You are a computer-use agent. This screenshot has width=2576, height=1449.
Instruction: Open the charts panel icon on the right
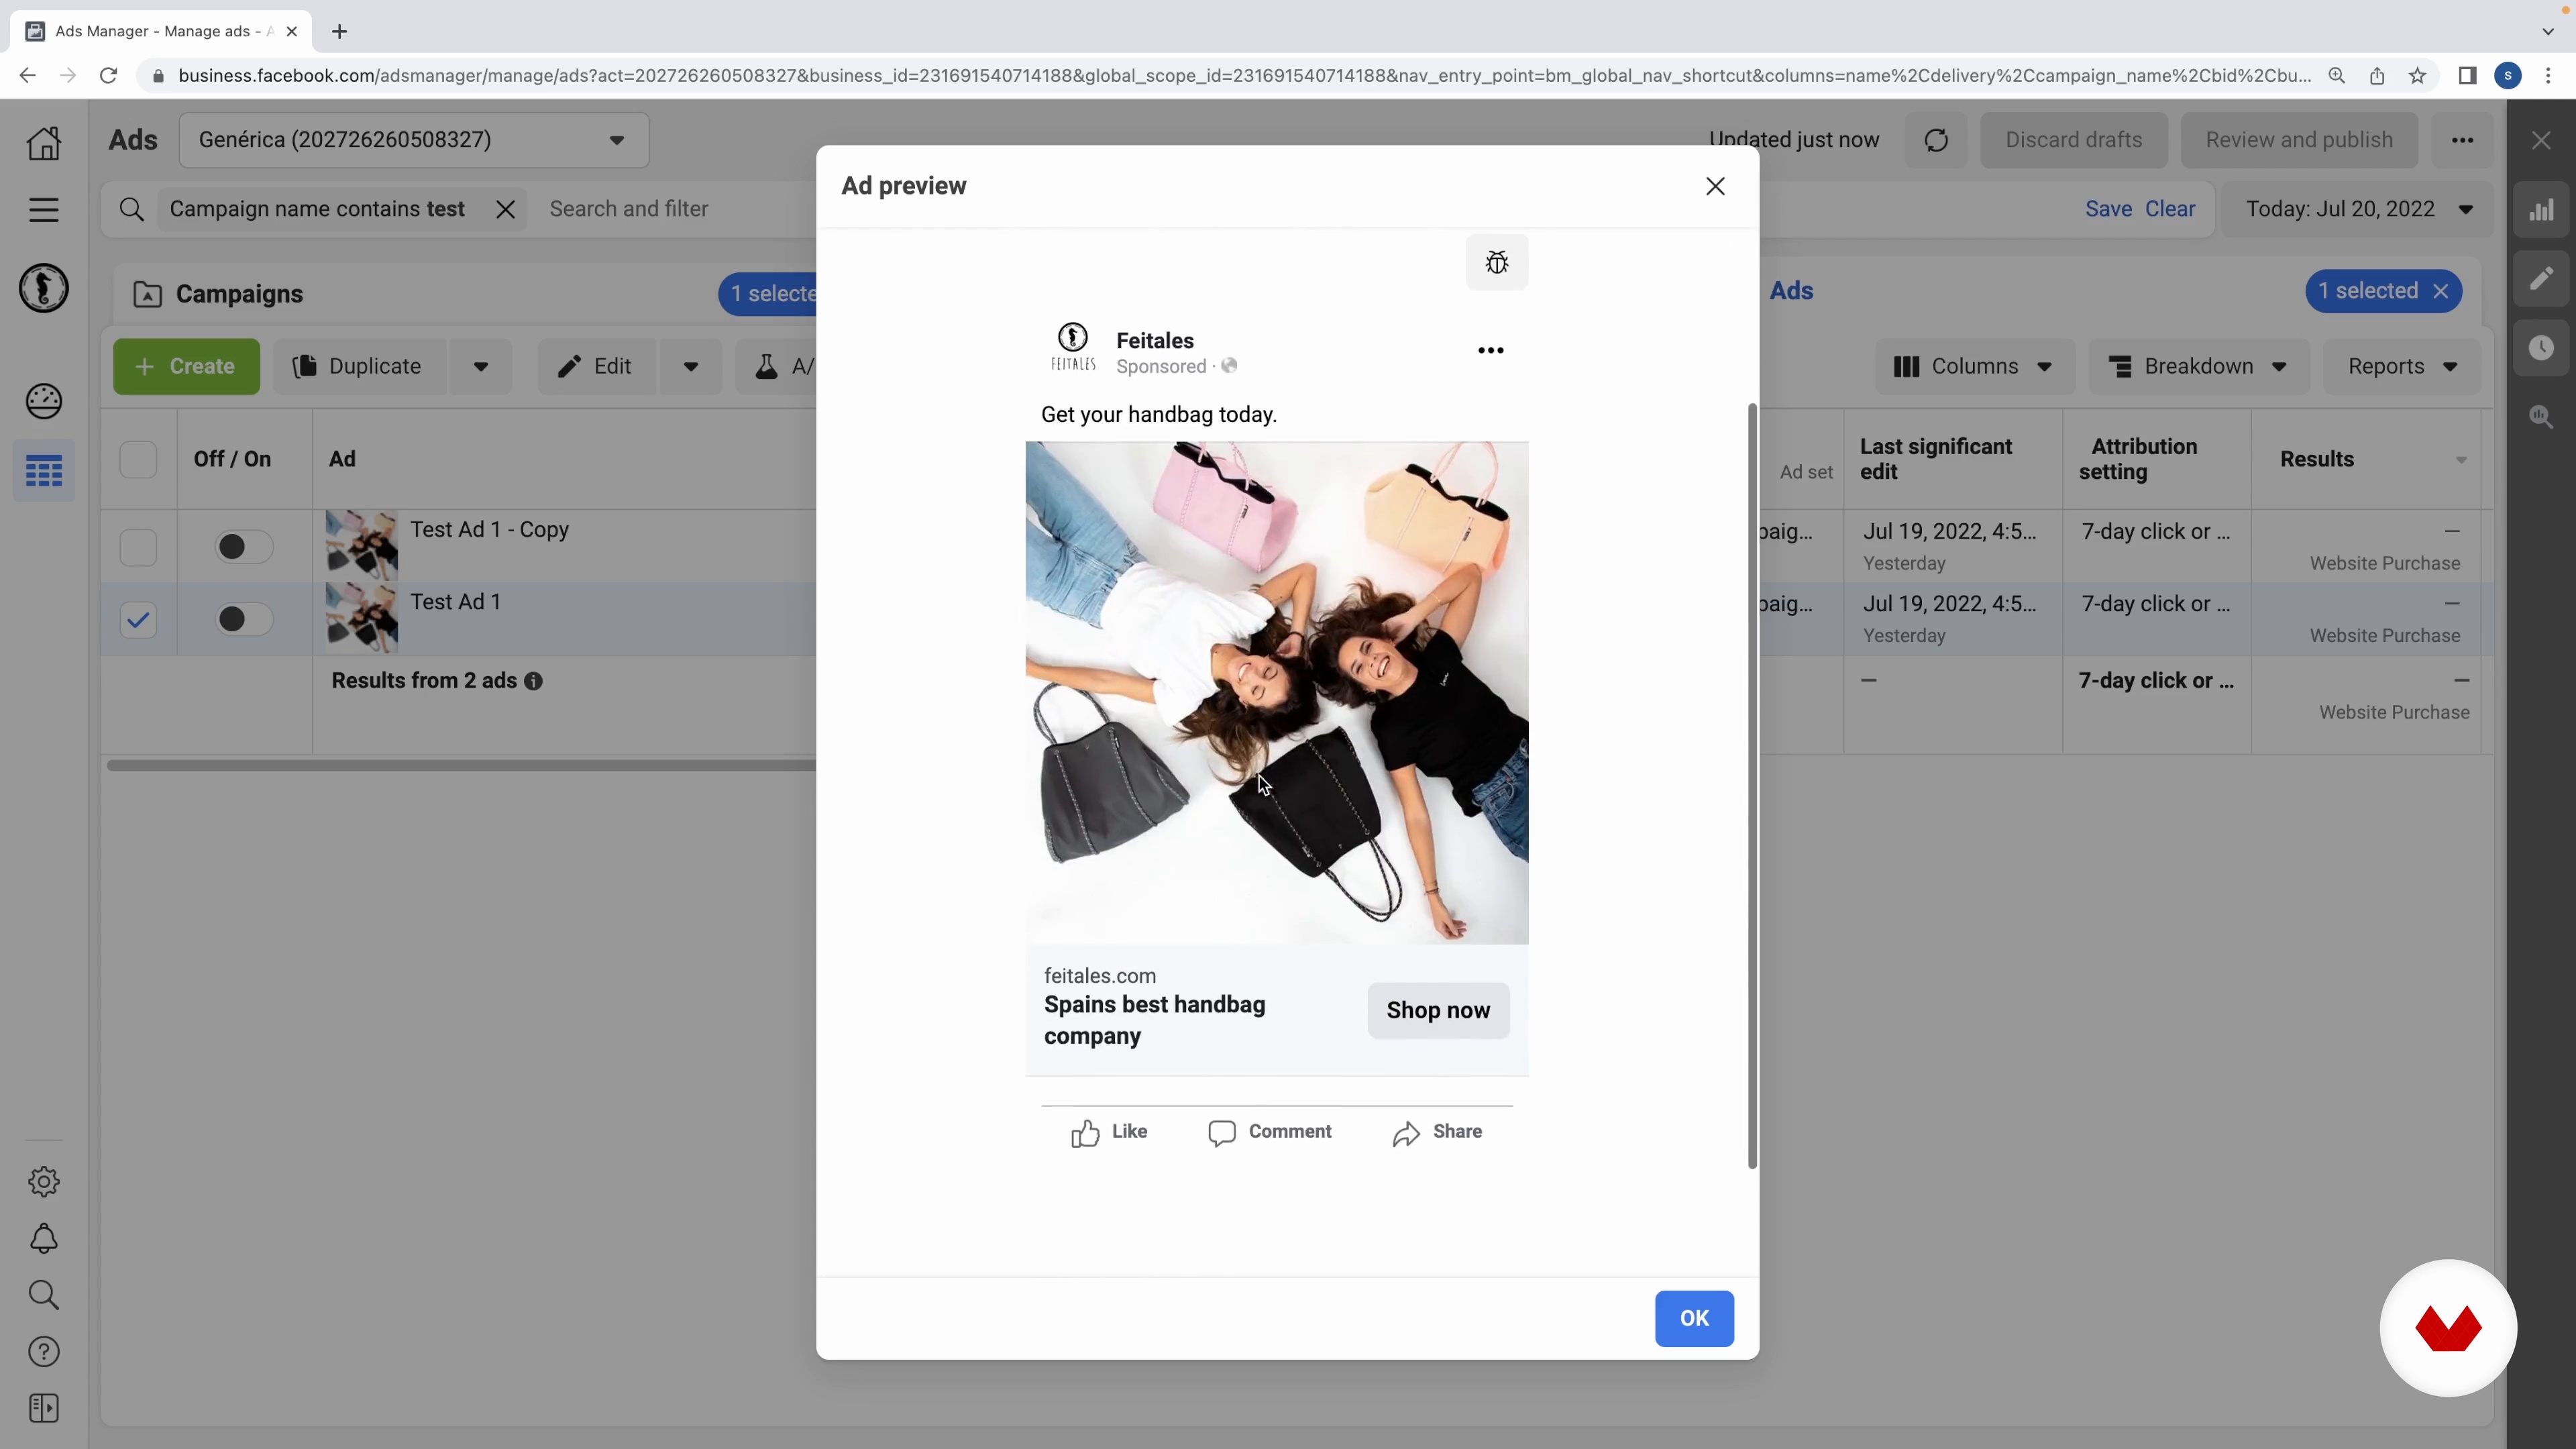pyautogui.click(x=2541, y=210)
